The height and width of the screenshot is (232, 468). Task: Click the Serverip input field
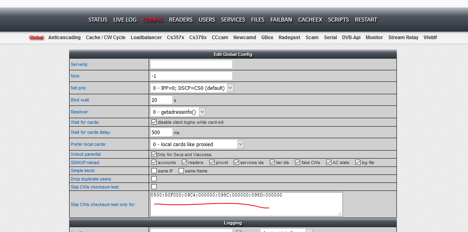click(191, 64)
